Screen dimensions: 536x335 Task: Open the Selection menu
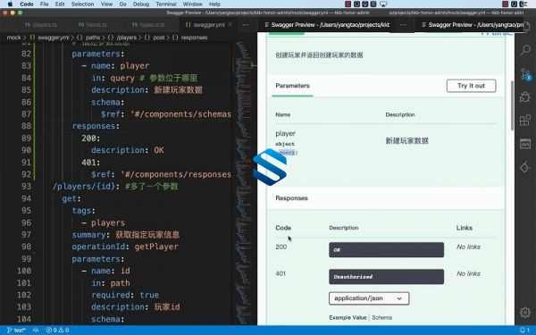click(x=82, y=4)
